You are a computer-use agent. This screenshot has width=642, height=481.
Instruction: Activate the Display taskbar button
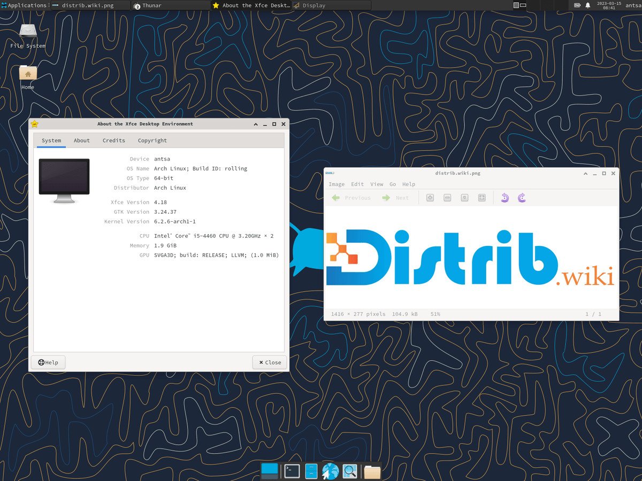click(x=332, y=5)
